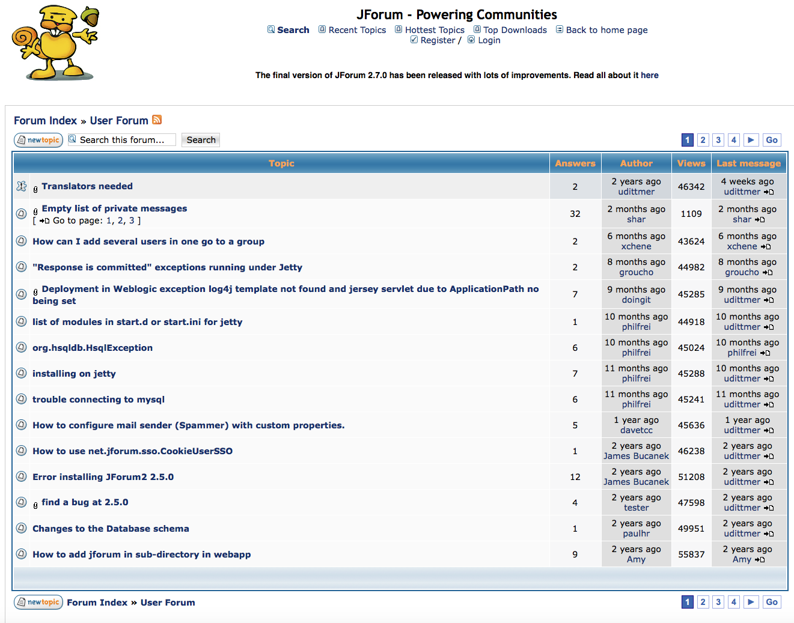
Task: Open Top Downloads page
Action: (x=515, y=30)
